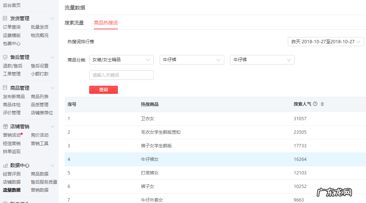366x203 pixels.
Task: Click the 售后管理 shield icon
Action: coord(5,57)
